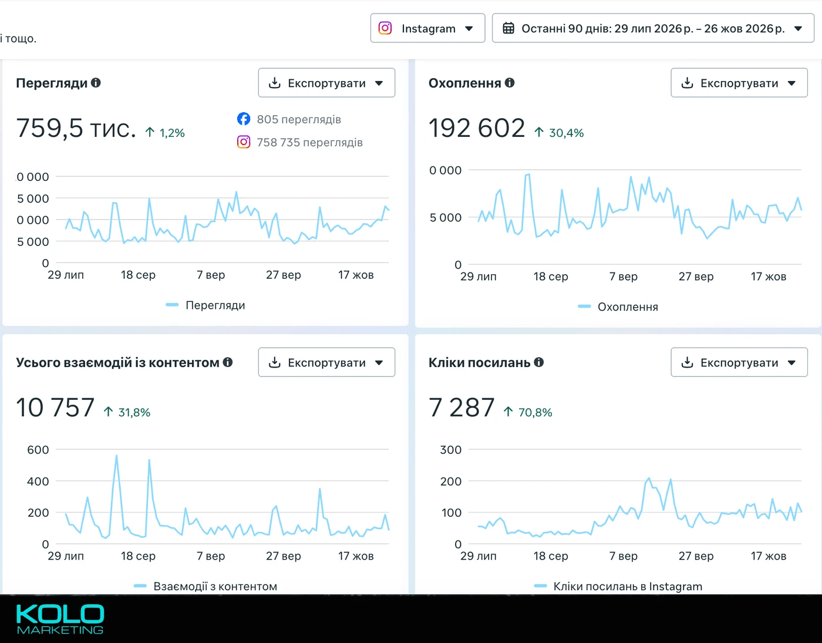Click download icon in Охоплення export button
Viewport: 822px width, 643px height.
[687, 83]
